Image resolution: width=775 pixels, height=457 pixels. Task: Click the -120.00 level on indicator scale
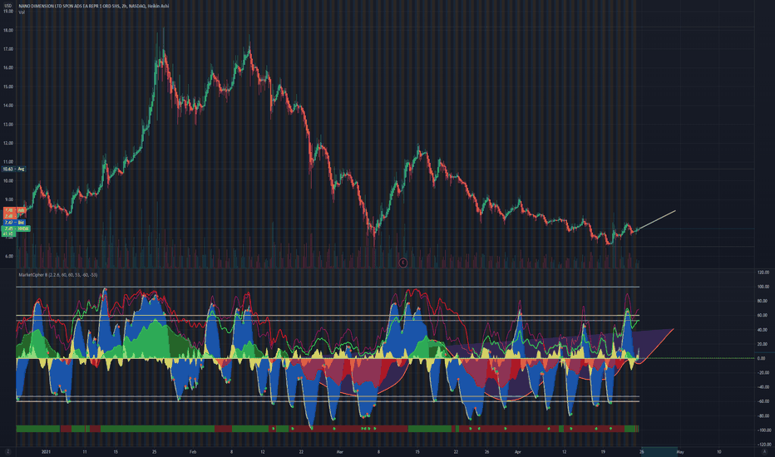pyautogui.click(x=763, y=445)
